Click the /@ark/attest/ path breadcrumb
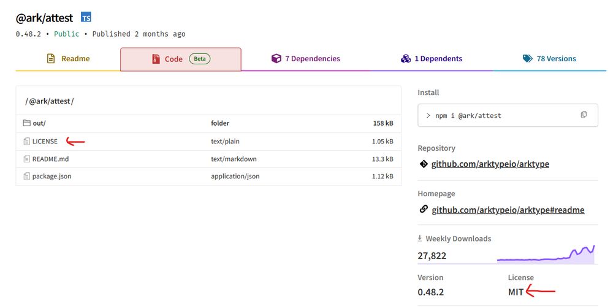 click(x=49, y=101)
